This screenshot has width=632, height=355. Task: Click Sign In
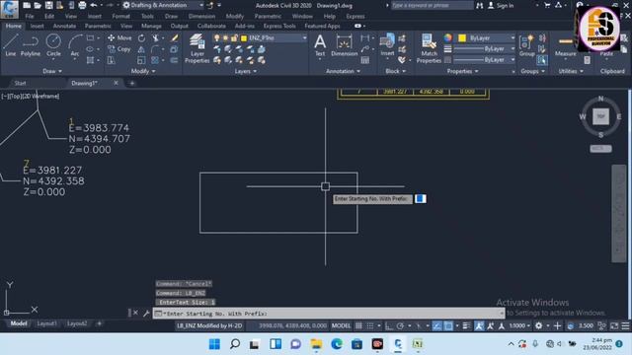click(502, 6)
